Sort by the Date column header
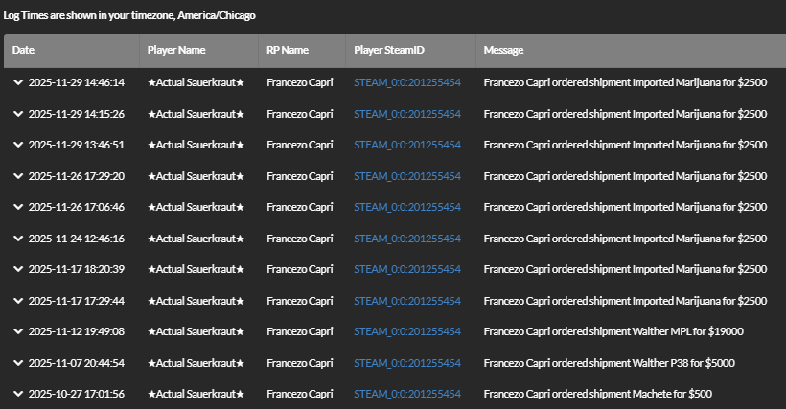Image resolution: width=786 pixels, height=409 pixels. click(x=24, y=50)
